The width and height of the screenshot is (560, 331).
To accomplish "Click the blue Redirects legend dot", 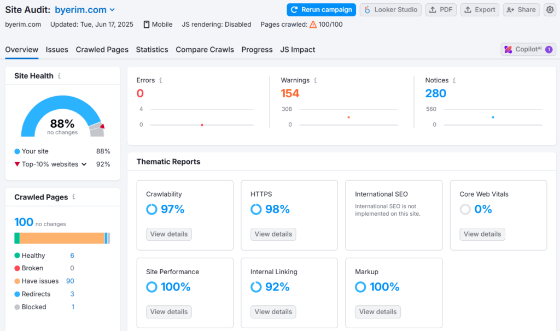I will coord(17,294).
